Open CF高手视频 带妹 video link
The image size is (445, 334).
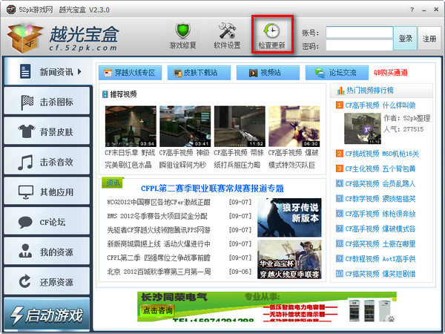(239, 153)
